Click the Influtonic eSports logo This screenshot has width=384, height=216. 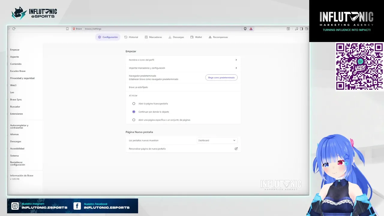coord(34,13)
